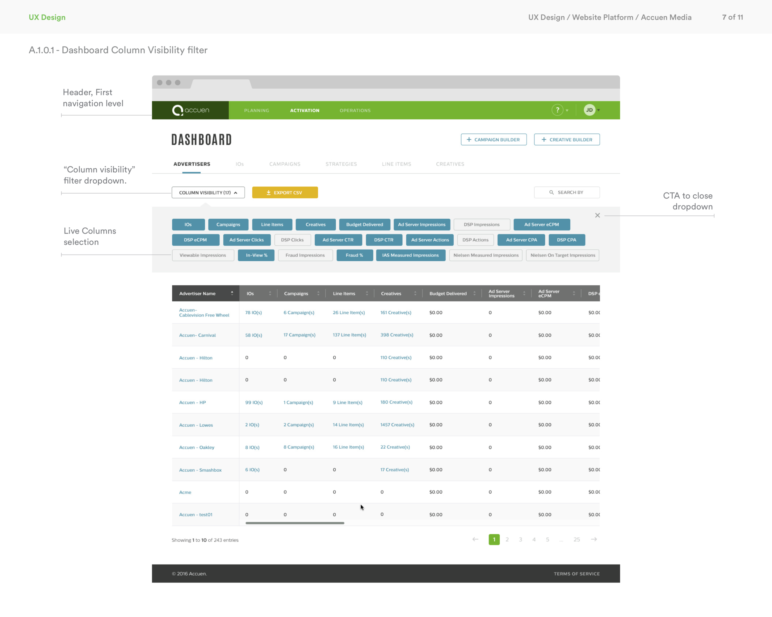Toggle the Fraud % column chip
Viewport: 772px width, 617px height.
pos(355,255)
